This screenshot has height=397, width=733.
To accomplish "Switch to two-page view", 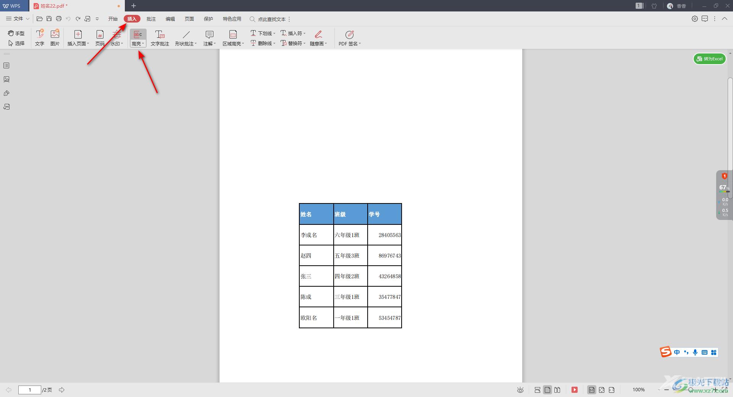I will (x=557, y=390).
